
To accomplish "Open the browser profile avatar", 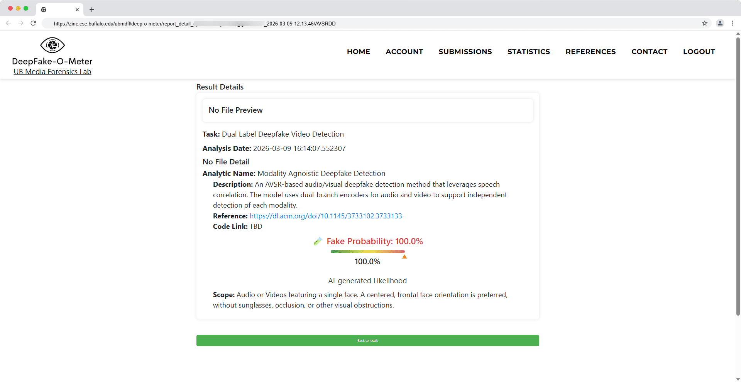I will tap(720, 23).
